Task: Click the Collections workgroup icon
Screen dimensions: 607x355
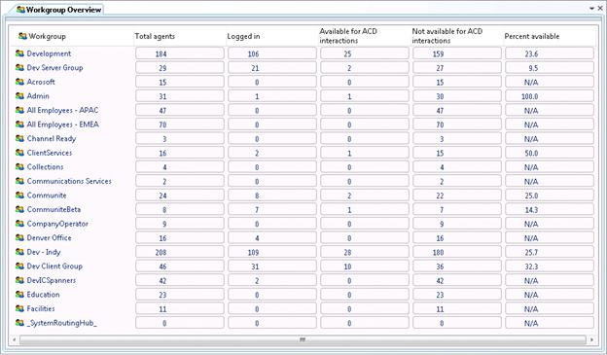Action: pyautogui.click(x=19, y=167)
